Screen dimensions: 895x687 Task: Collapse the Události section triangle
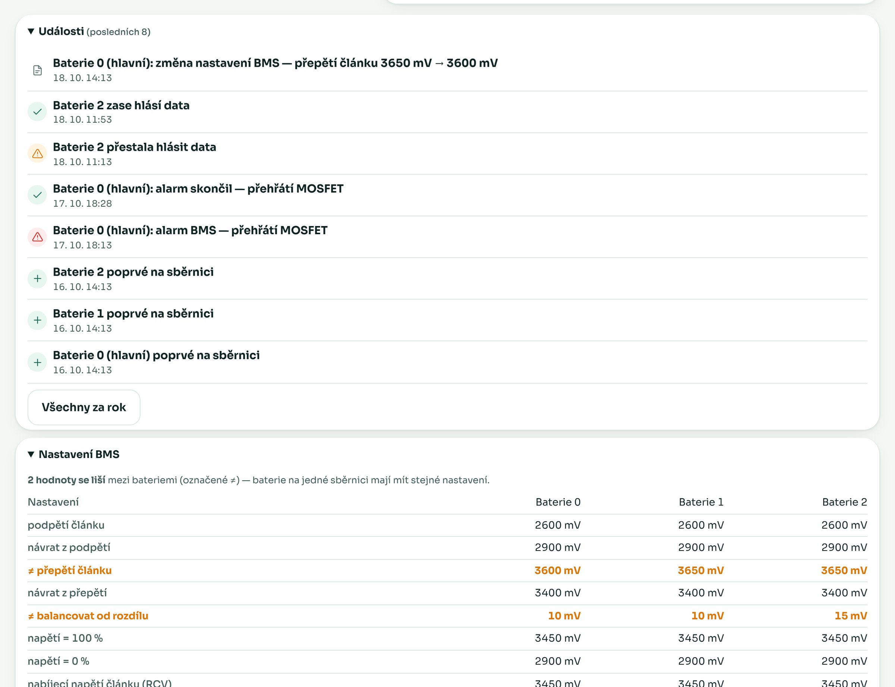tap(31, 31)
